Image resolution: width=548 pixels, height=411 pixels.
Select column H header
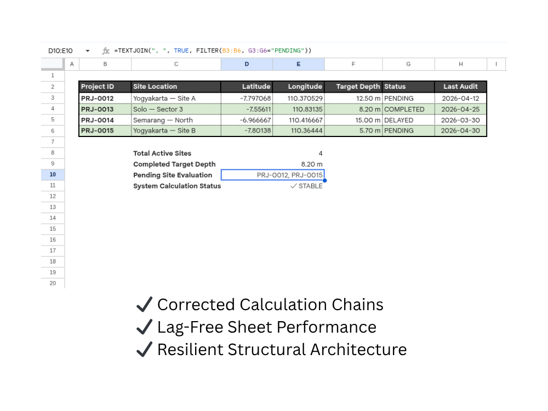[461, 64]
